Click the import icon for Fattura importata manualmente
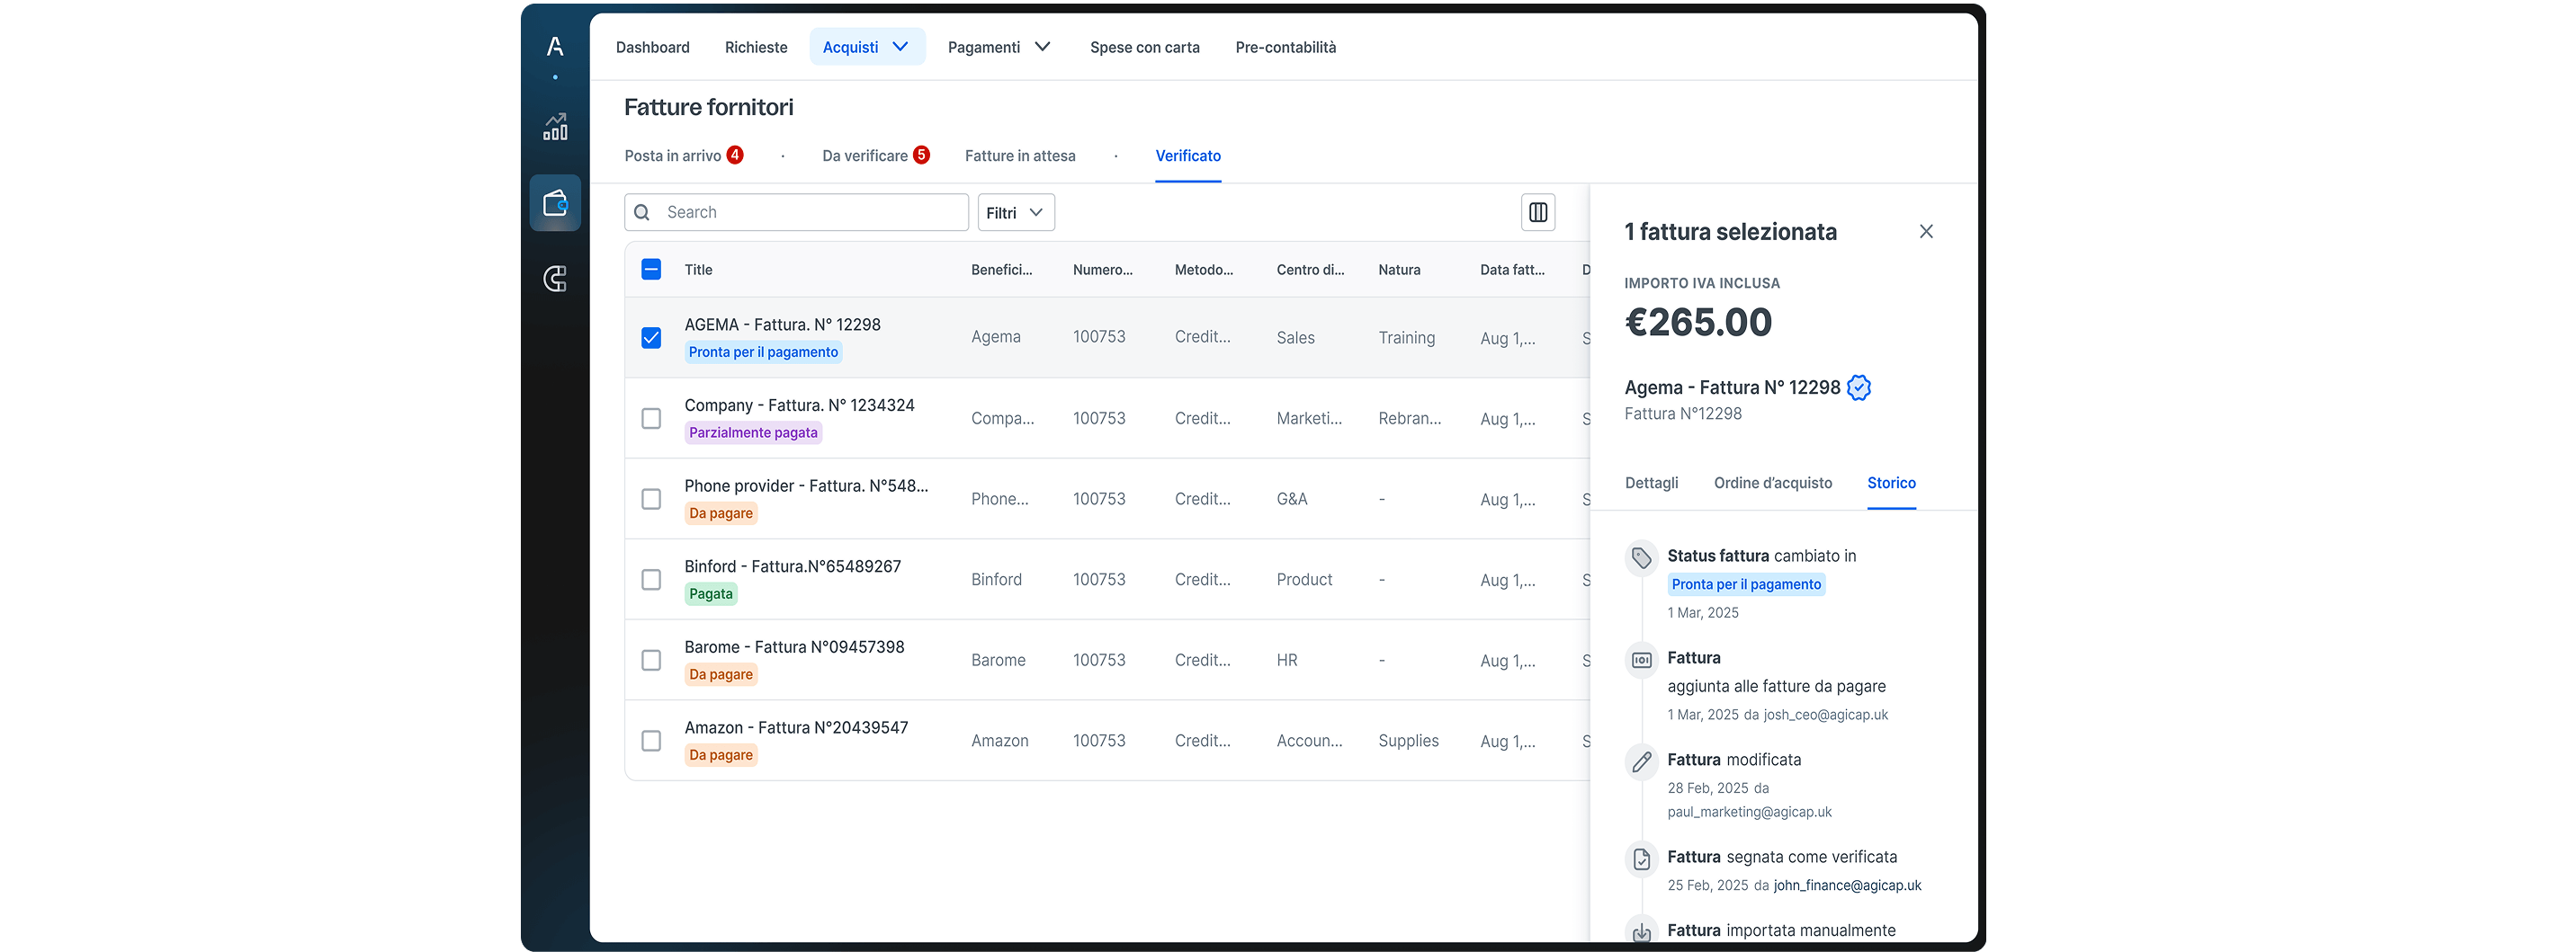Viewport: 2553px width, 952px height. pyautogui.click(x=1641, y=931)
